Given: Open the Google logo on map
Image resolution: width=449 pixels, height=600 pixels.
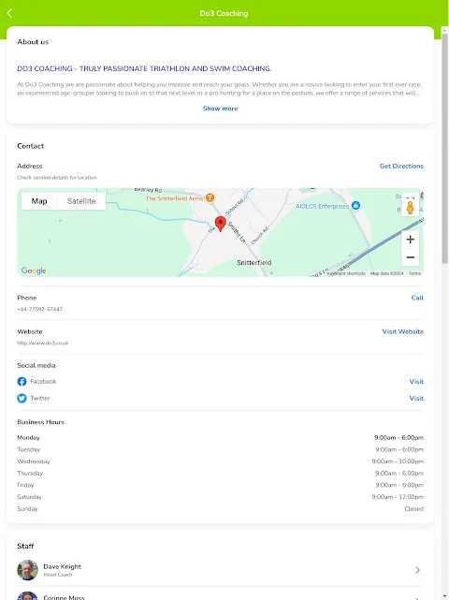Looking at the screenshot, I should (34, 271).
